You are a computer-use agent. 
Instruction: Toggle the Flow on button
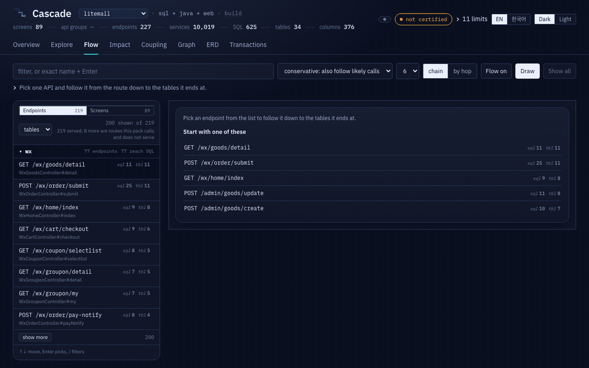tap(496, 71)
